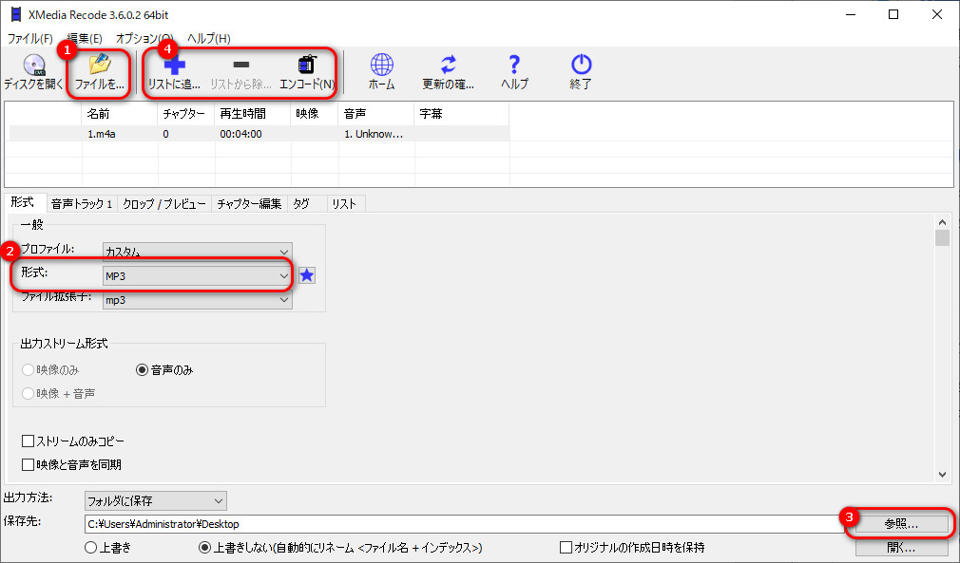Click the 1. Unknow... audio cell

(375, 134)
